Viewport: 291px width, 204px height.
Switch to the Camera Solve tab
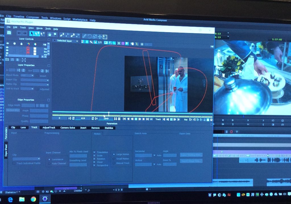click(68, 128)
